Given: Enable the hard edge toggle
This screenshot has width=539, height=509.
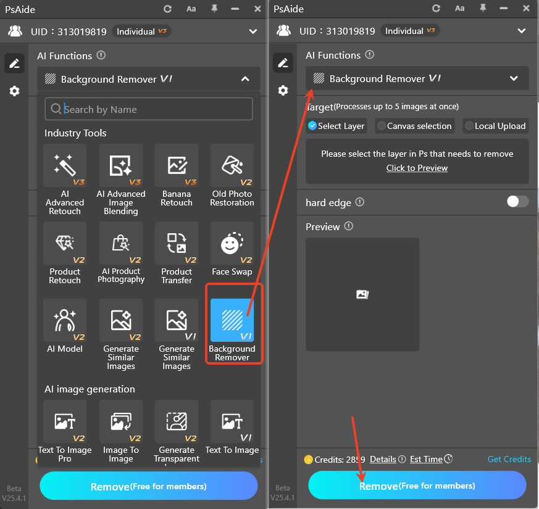Looking at the screenshot, I should 517,202.
